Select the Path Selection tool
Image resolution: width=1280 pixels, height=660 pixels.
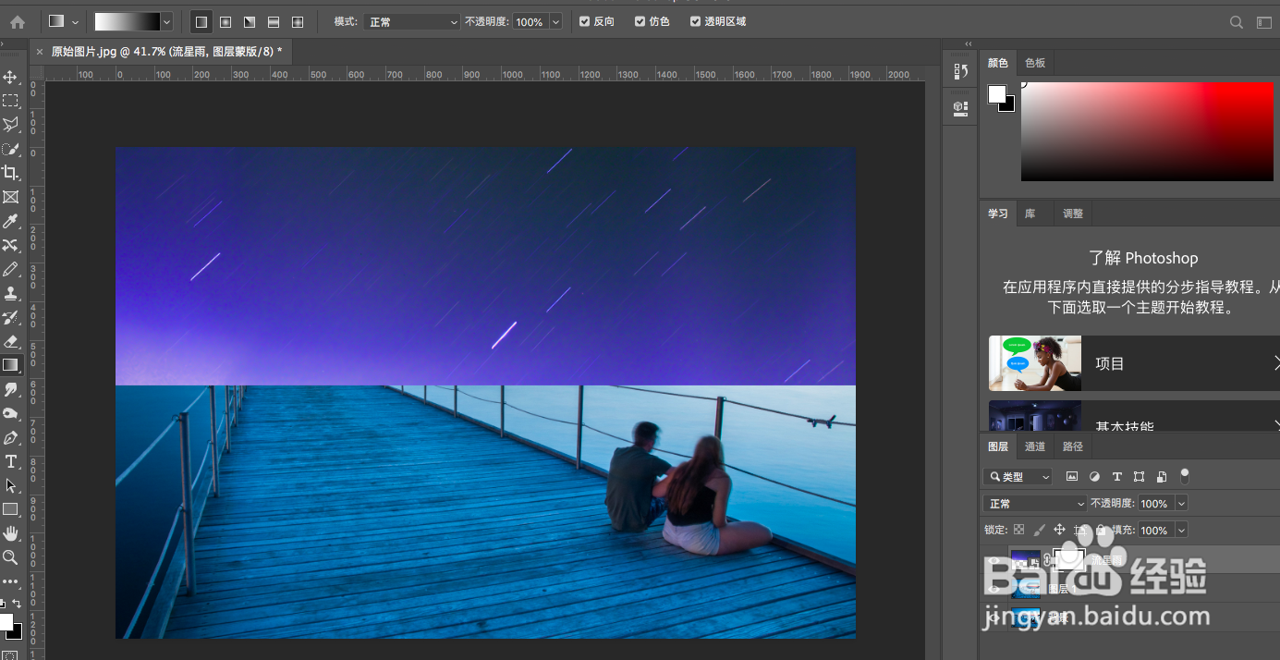[11, 485]
